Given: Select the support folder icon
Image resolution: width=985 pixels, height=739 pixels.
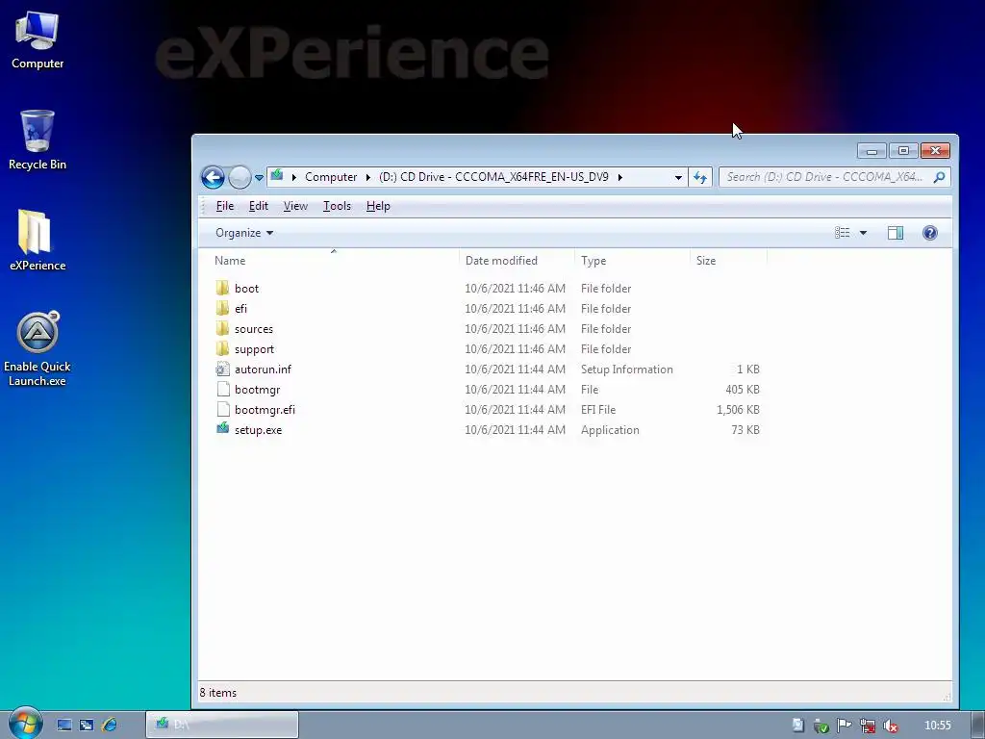Looking at the screenshot, I should (x=222, y=348).
